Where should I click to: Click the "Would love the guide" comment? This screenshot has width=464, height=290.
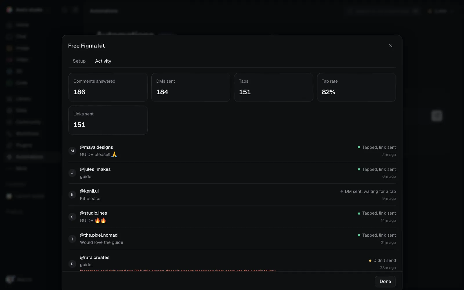[x=101, y=242]
